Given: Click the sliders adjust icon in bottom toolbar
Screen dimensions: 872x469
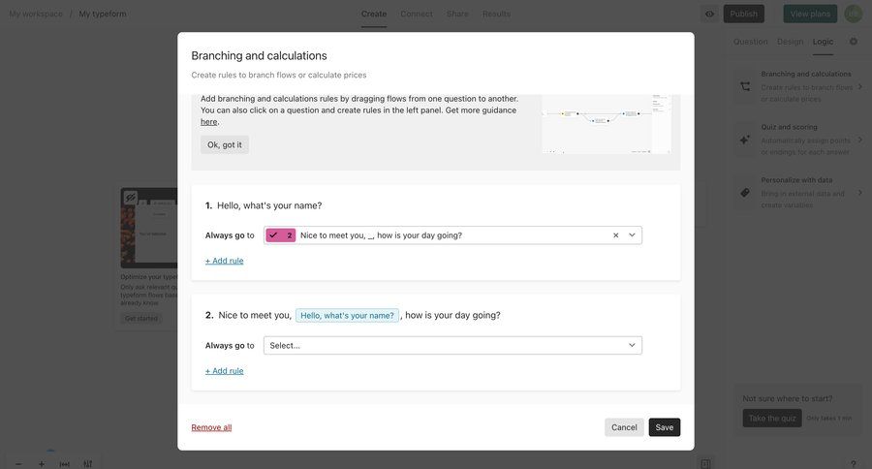Looking at the screenshot, I should tap(88, 463).
